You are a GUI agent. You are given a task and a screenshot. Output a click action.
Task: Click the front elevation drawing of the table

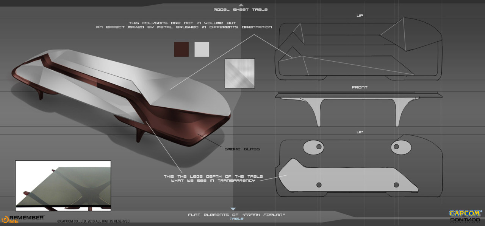[x=358, y=109]
